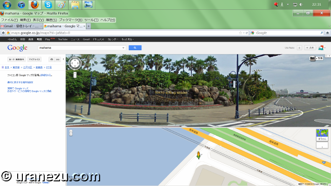Print the map using printer icon
The width and height of the screenshot is (331, 186).
tap(52, 60)
